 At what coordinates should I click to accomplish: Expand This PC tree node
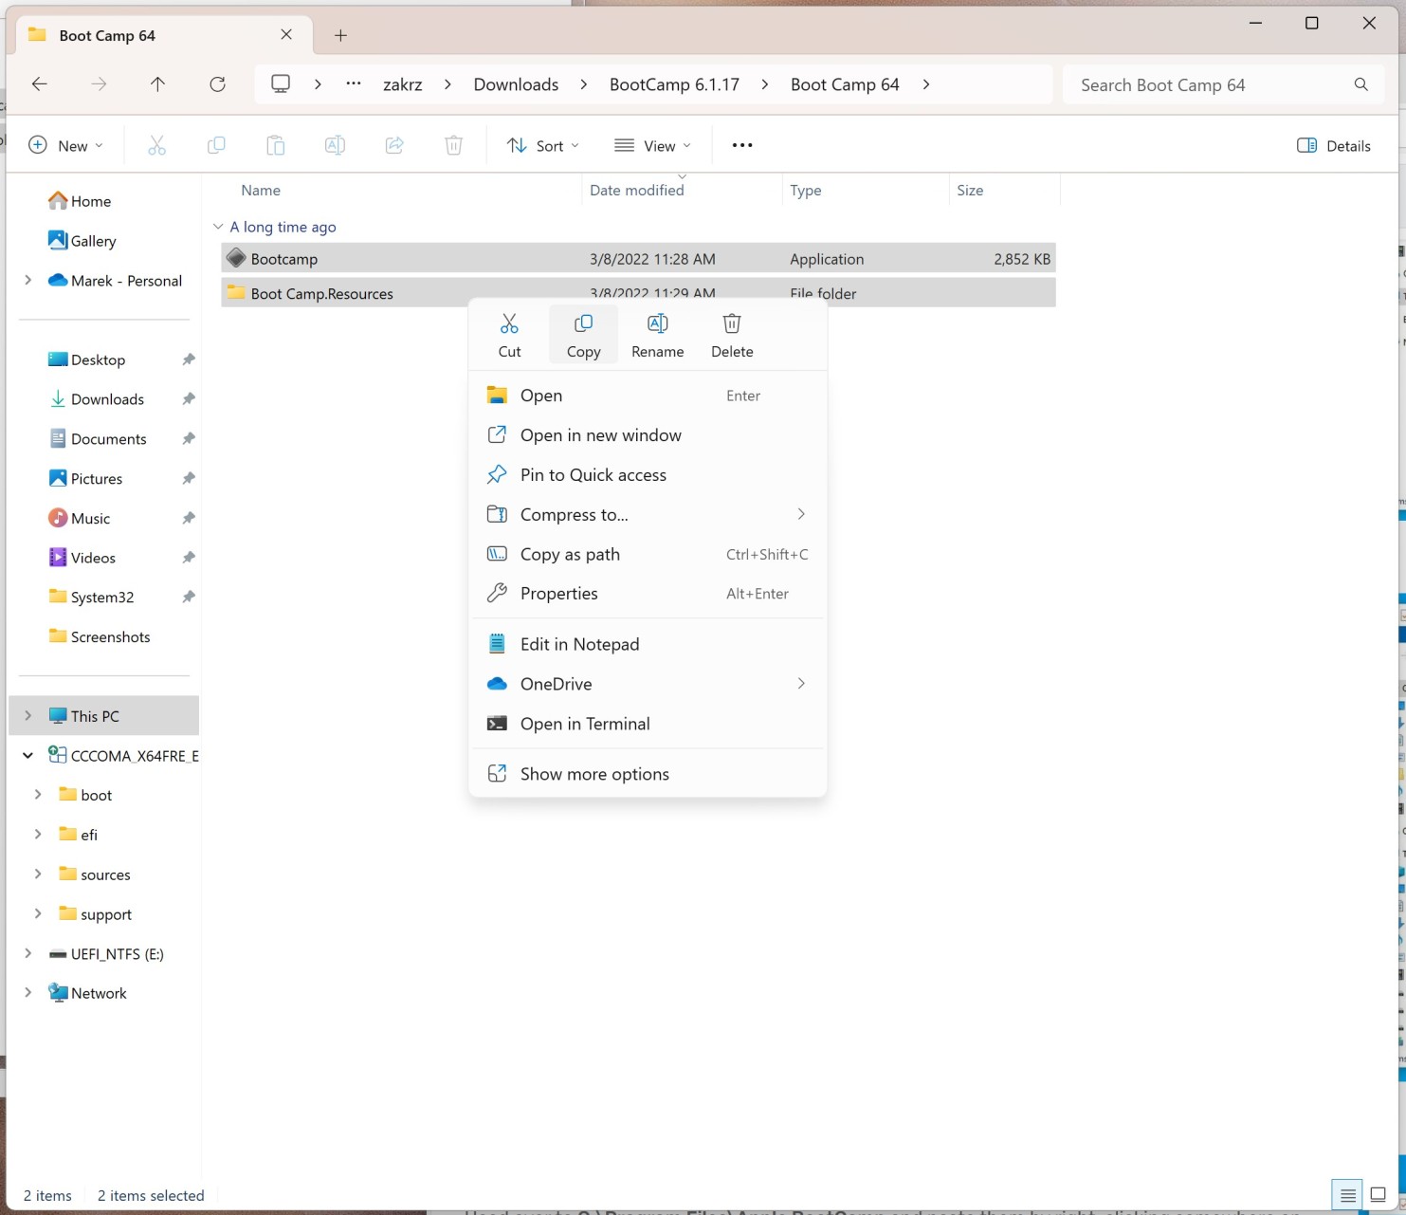(27, 715)
